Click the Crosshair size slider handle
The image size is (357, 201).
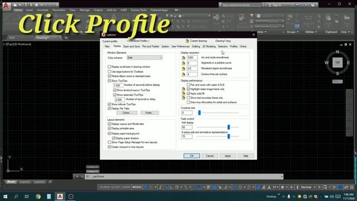pos(200,113)
